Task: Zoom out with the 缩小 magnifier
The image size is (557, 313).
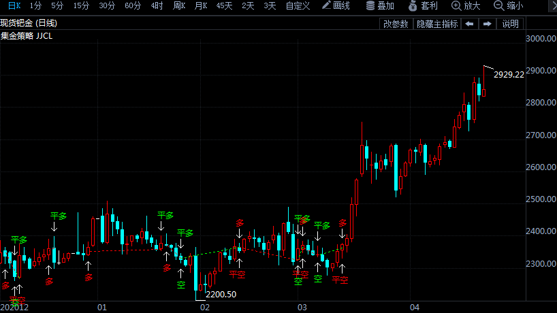Action: click(509, 5)
